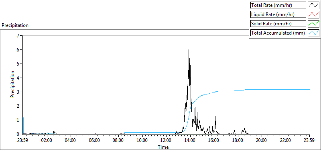Click the 18:00 time axis label
The height and width of the screenshot is (150, 321).
[238, 141]
